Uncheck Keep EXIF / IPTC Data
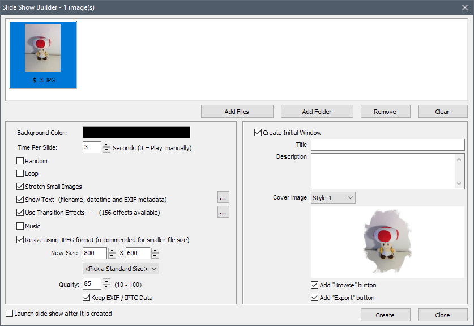The height and width of the screenshot is (326, 474). 86,298
